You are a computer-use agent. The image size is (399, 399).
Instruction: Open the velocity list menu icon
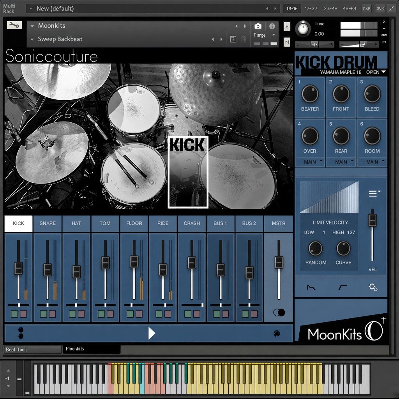pyautogui.click(x=374, y=193)
